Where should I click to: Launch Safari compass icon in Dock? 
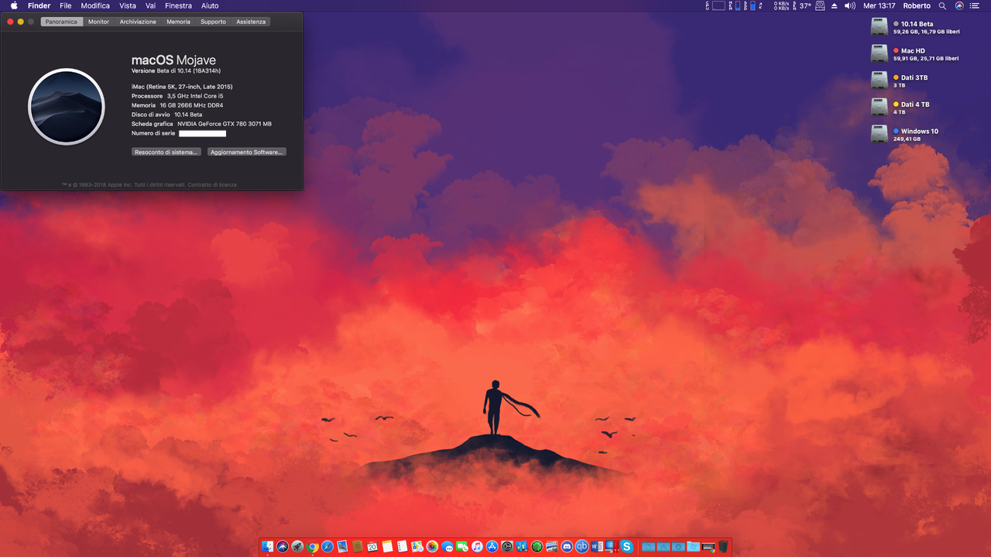coord(327,546)
